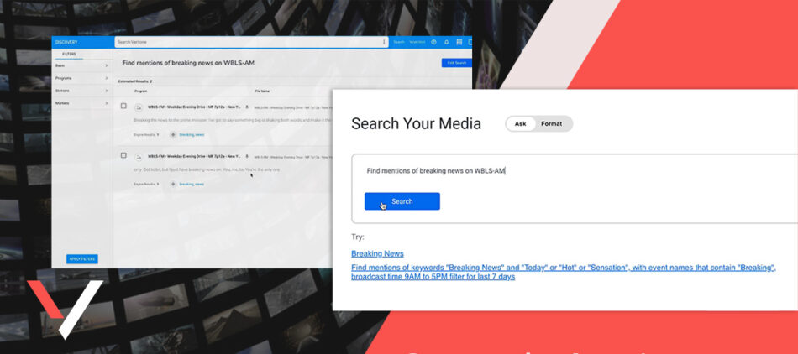This screenshot has width=798, height=354.
Task: Click the Program column header
Action: coord(141,91)
